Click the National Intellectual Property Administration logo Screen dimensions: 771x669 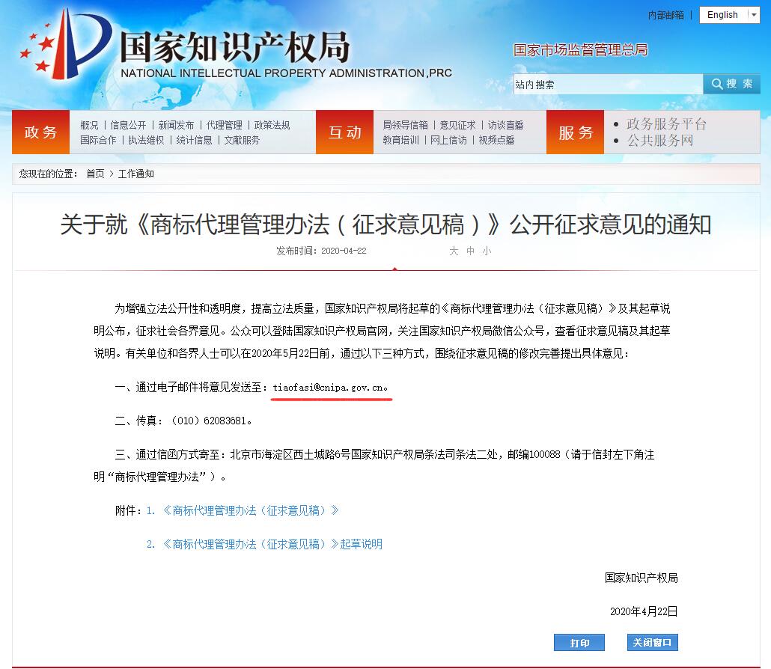point(234,45)
